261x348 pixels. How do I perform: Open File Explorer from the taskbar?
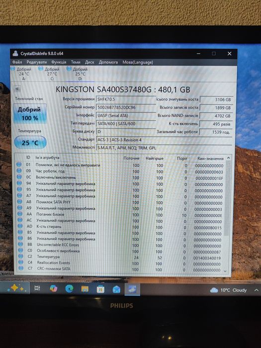point(85,289)
